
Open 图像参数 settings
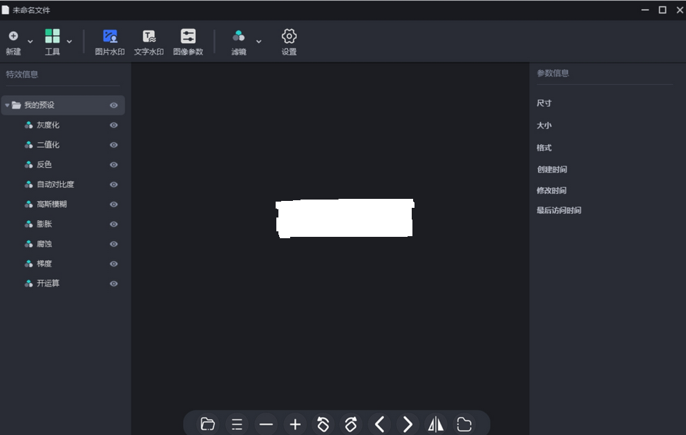[188, 42]
